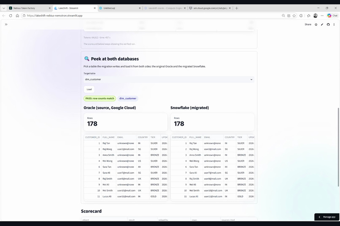Click the Oracle table FULL_NAME column header
The image size is (340, 226).
108,137
